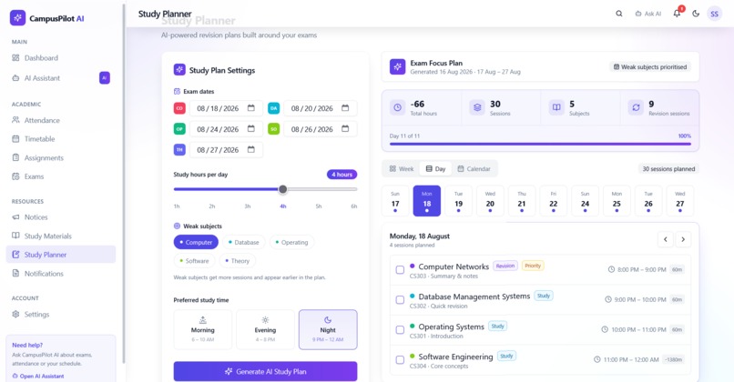Viewport: 734px width, 382px height.
Task: Open Assignments in the sidebar
Action: [61, 157]
